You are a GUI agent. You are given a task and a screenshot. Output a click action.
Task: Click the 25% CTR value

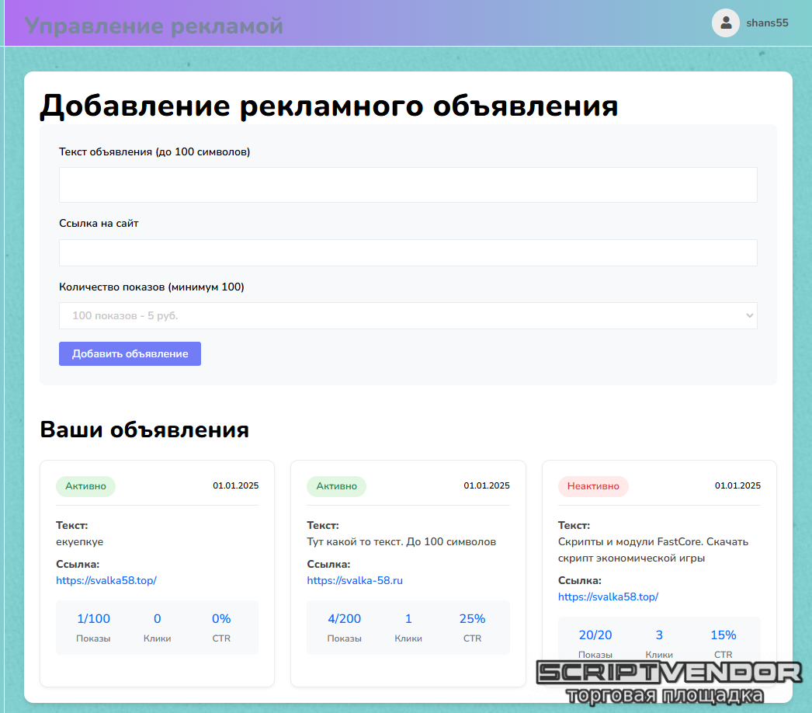[472, 619]
